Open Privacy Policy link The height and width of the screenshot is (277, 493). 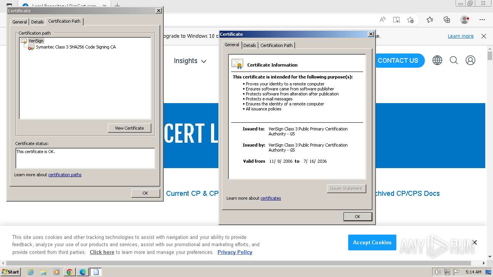(x=235, y=252)
